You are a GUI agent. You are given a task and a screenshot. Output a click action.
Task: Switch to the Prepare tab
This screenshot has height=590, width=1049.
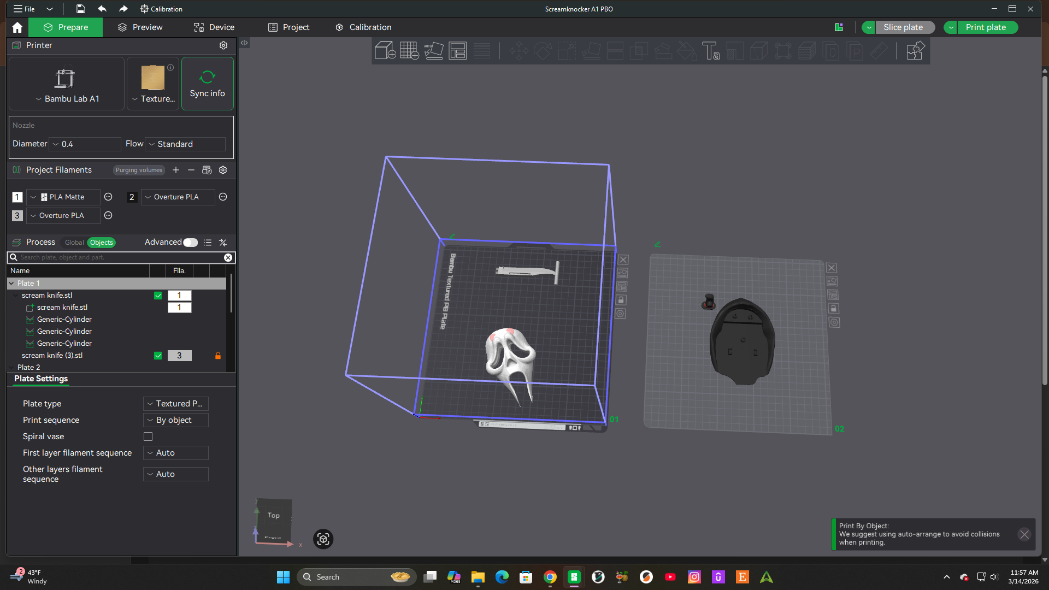point(66,27)
